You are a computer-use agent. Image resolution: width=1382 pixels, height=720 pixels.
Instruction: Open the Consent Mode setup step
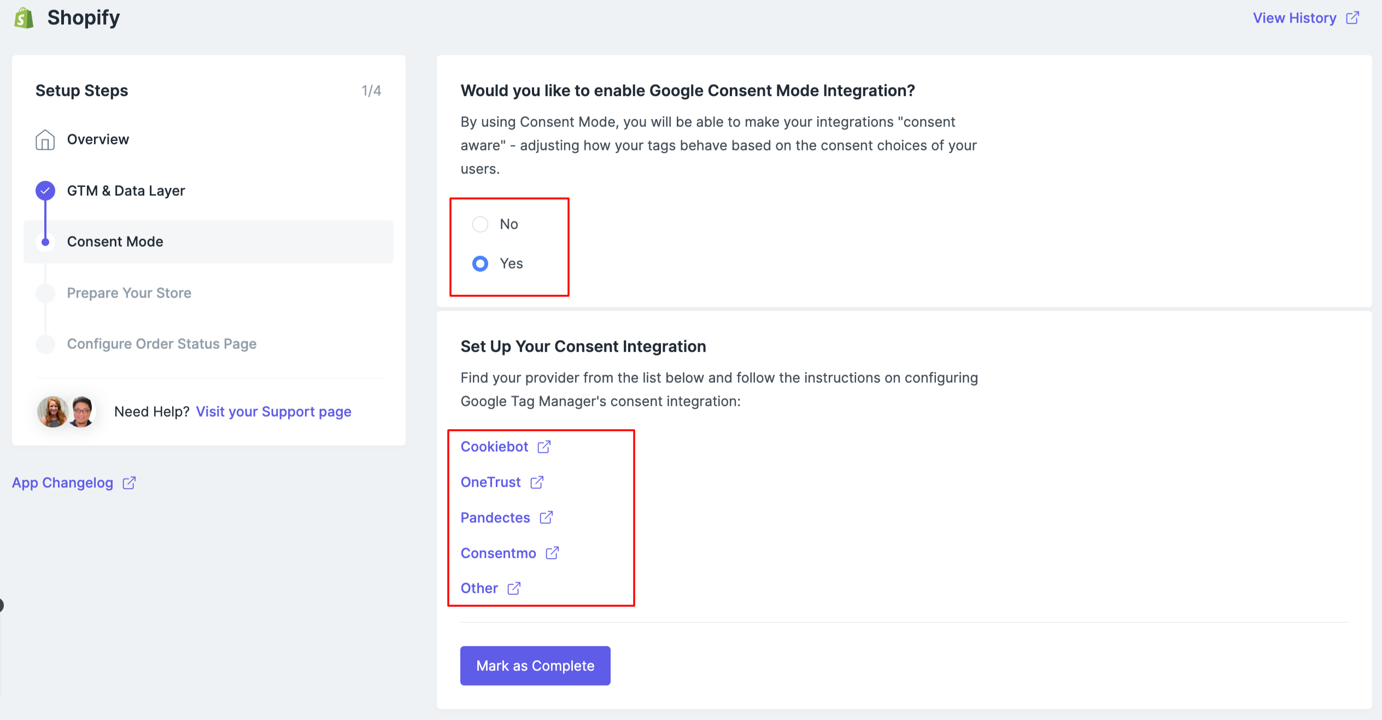(115, 242)
